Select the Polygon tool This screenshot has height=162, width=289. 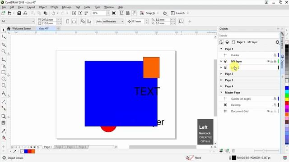click(x=4, y=85)
